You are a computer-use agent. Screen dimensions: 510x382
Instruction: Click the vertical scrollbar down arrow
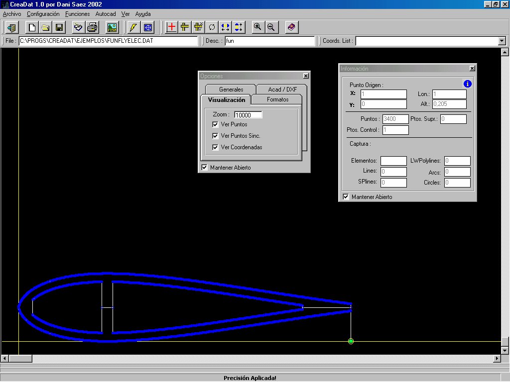tap(505, 351)
